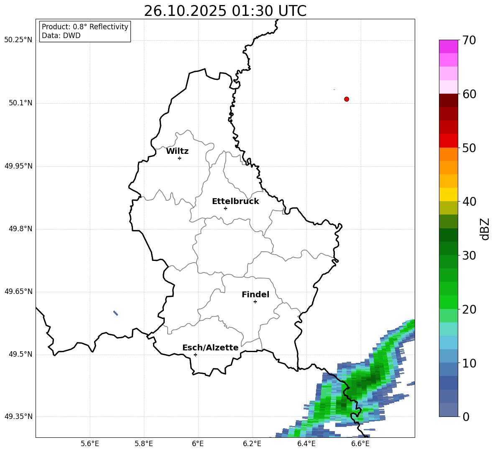Image resolution: width=495 pixels, height=452 pixels.
Task: Click the 49.8°N latitude label
Action: (20, 229)
